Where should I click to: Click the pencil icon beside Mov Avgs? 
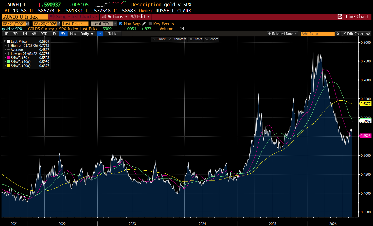pos(144,24)
